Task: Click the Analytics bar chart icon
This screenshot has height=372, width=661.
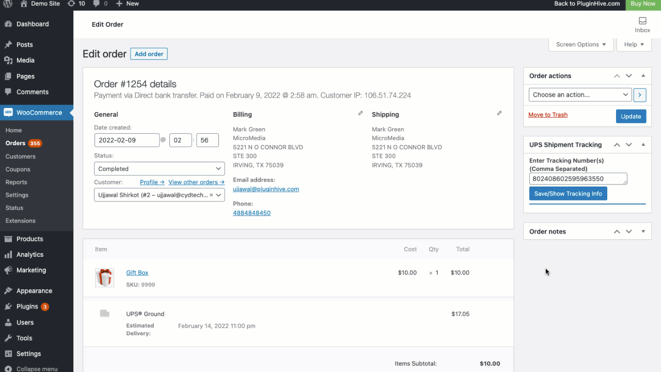Action: (8, 255)
